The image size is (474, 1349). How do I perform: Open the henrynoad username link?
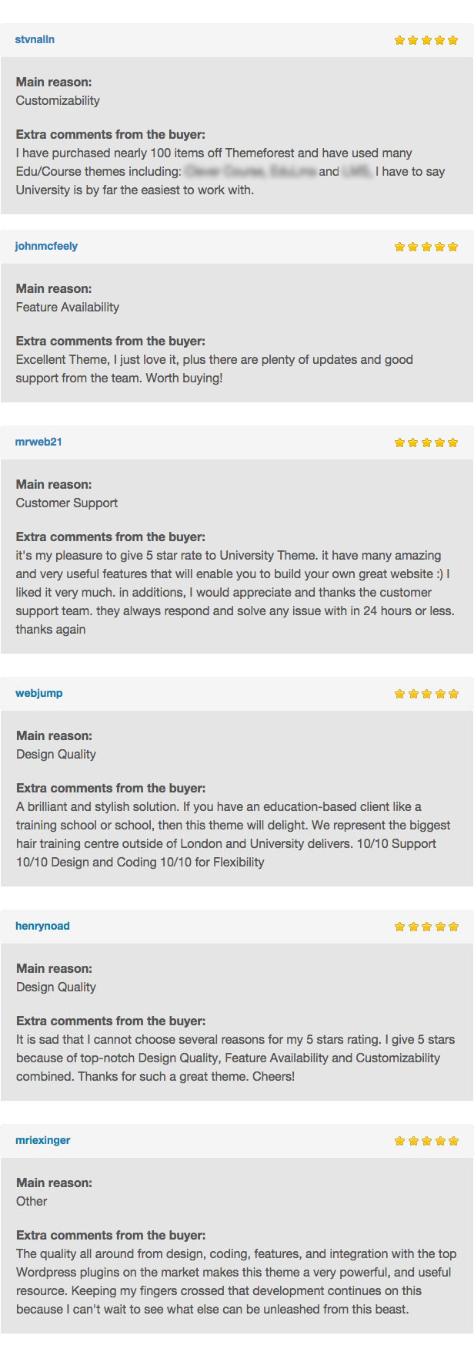point(42,926)
